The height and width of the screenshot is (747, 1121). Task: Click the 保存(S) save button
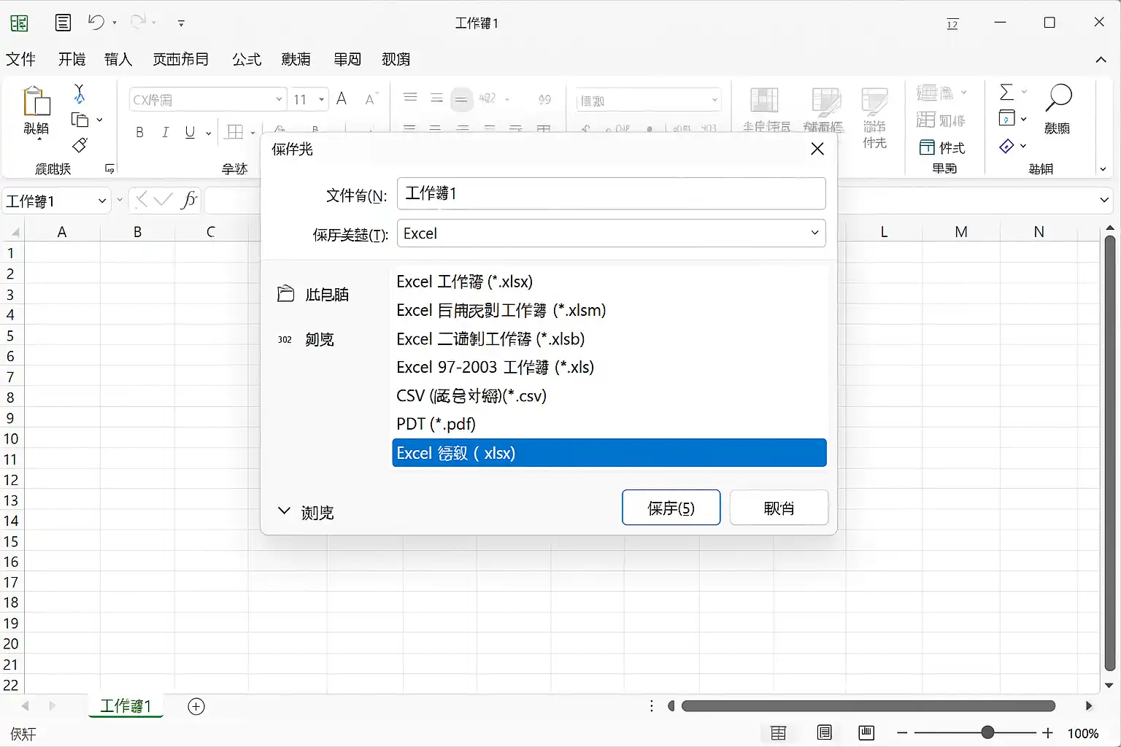pos(671,508)
